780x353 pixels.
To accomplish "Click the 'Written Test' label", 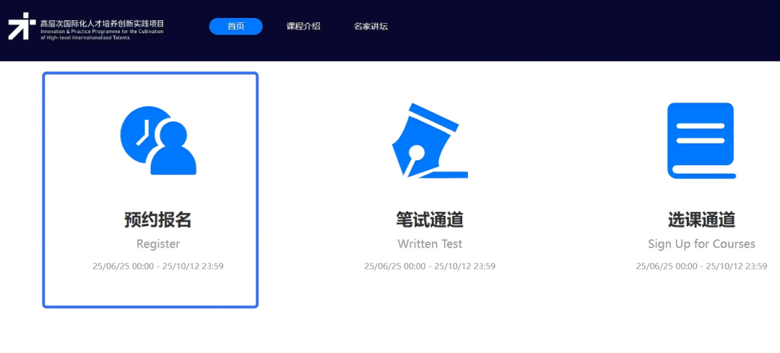I will click(430, 244).
